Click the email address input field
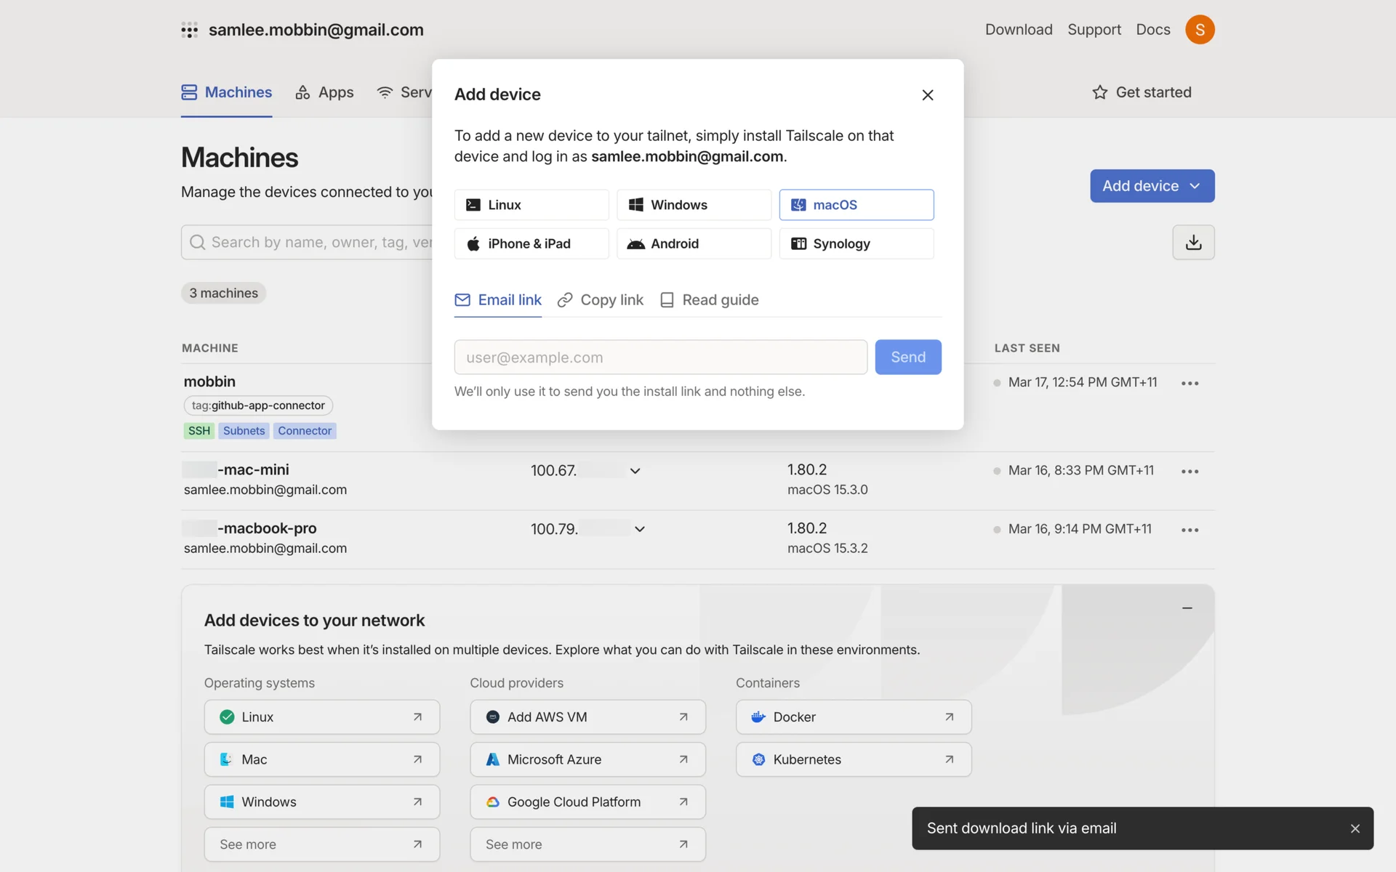1396x872 pixels. (x=660, y=358)
